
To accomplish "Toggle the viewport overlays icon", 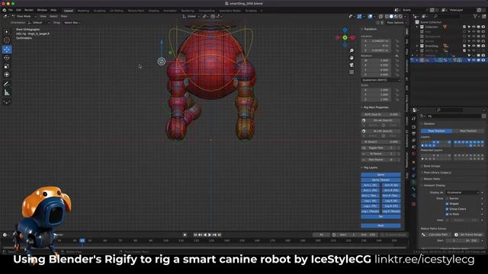I will point(370,16).
